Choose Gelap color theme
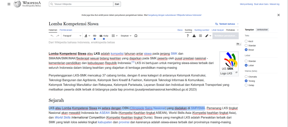Screen dimensions: 288x127 click(246, 85)
